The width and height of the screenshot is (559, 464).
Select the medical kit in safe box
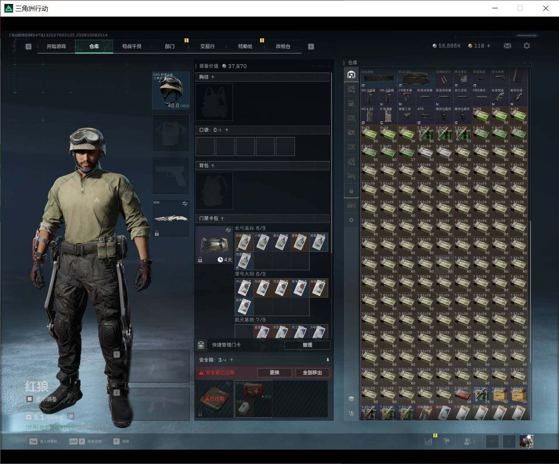pyautogui.click(x=254, y=389)
